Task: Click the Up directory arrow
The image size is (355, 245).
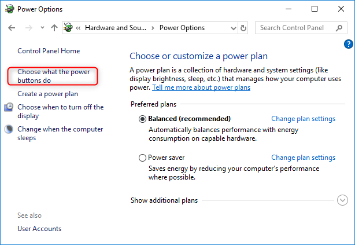Action: pyautogui.click(x=54, y=28)
